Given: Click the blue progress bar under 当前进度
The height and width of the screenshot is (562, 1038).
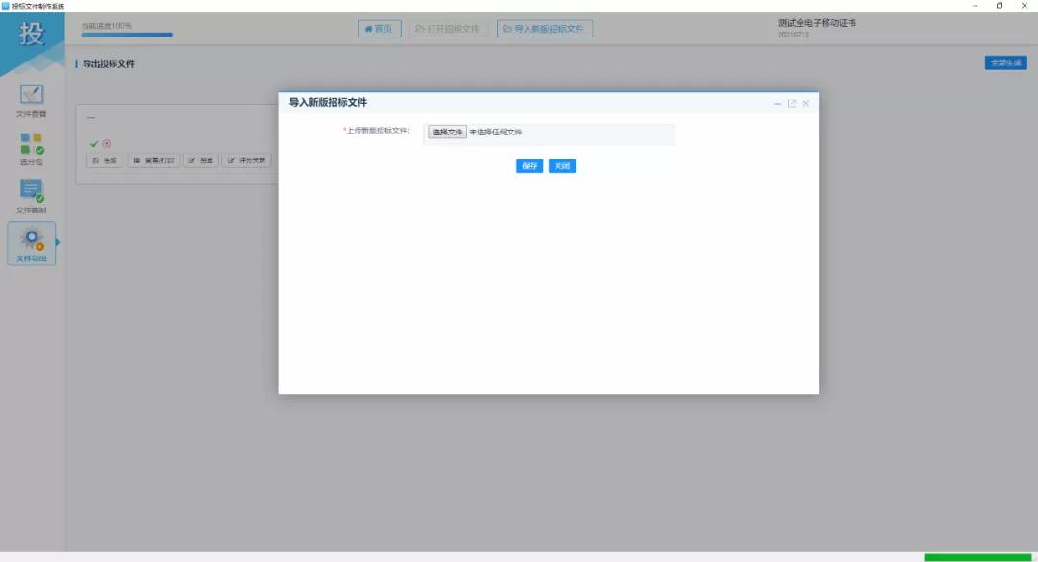Looking at the screenshot, I should pos(127,35).
